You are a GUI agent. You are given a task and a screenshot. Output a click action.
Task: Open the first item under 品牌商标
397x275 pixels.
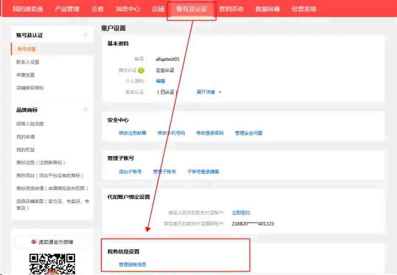[x=30, y=124]
